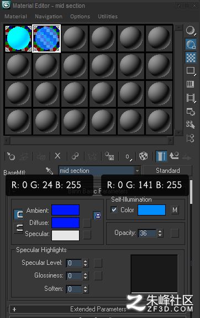Click the Specular color map button
The image size is (200, 318).
click(87, 235)
